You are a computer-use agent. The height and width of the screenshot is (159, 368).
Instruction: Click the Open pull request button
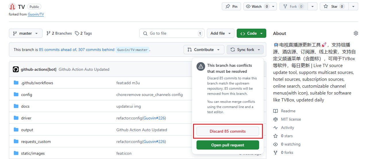(228, 145)
